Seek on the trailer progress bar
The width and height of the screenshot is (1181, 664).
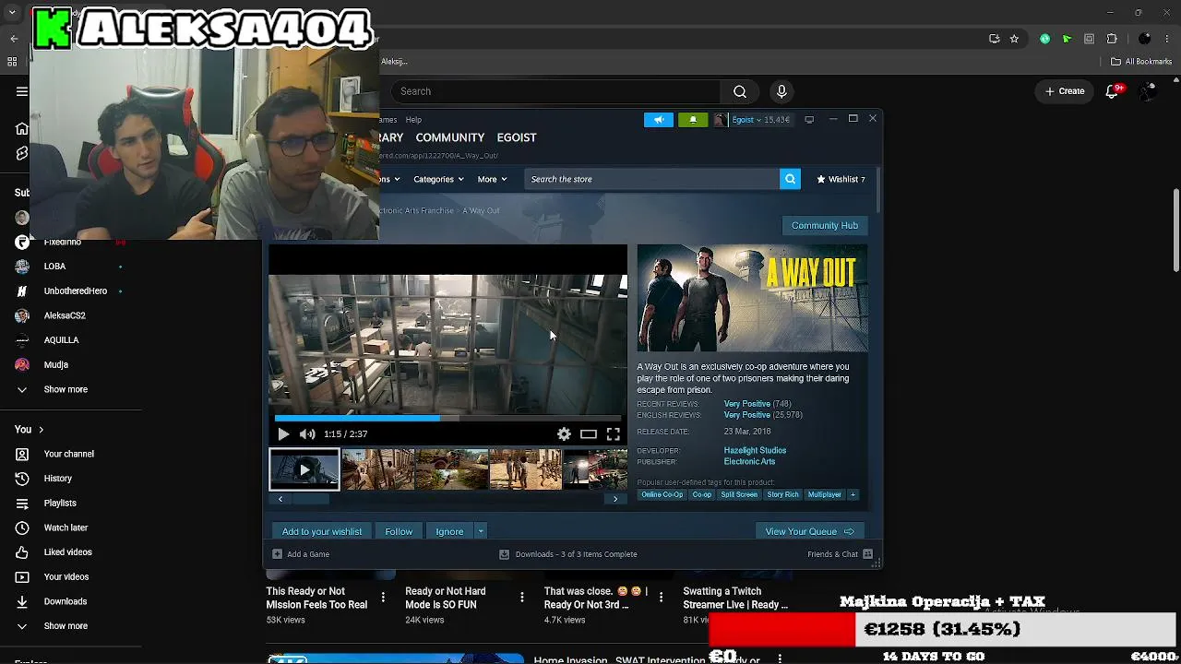(x=447, y=418)
